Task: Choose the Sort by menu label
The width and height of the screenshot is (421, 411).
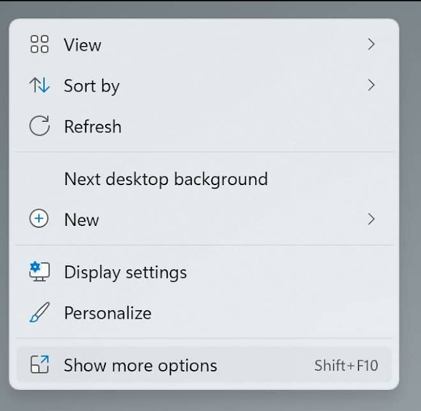Action: (91, 86)
